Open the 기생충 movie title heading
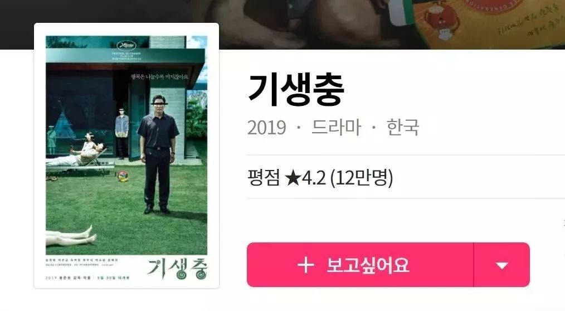Screen dimensions: 565x311 coord(296,89)
